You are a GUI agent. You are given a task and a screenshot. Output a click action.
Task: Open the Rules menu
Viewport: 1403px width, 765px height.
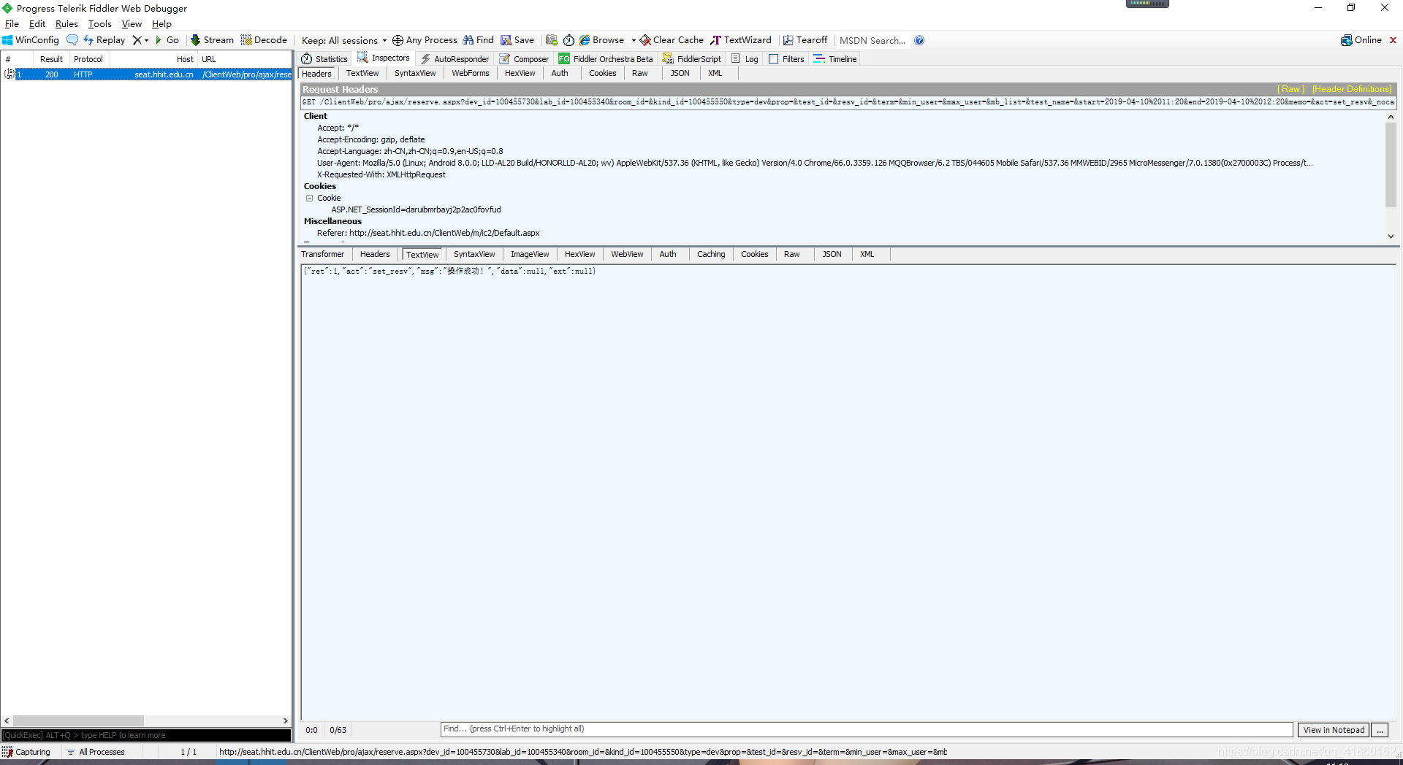click(66, 24)
